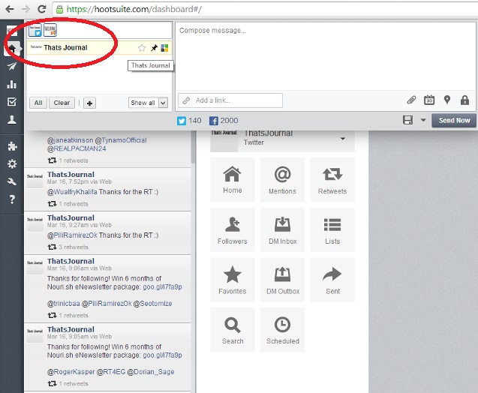This screenshot has width=478, height=393.
Task: Pin the Thats Journal profile
Action: coord(155,48)
